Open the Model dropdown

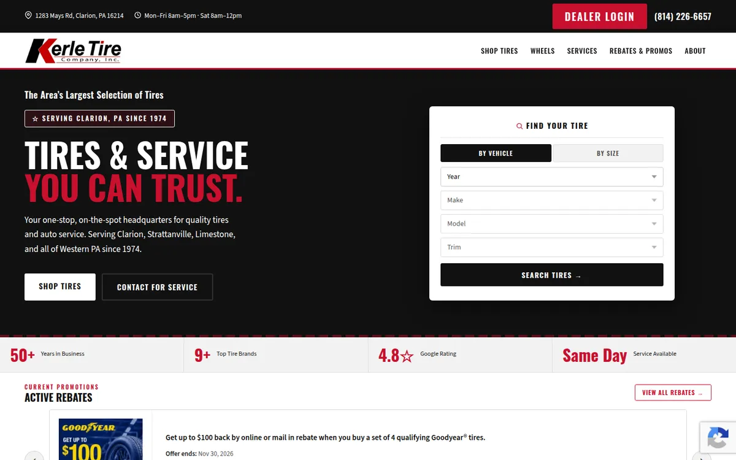tap(551, 224)
